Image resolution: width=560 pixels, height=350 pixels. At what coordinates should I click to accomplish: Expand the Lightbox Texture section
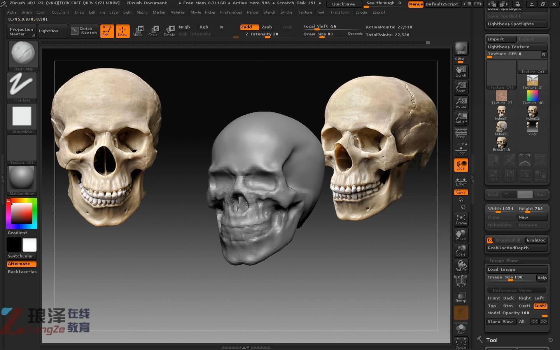(x=517, y=47)
